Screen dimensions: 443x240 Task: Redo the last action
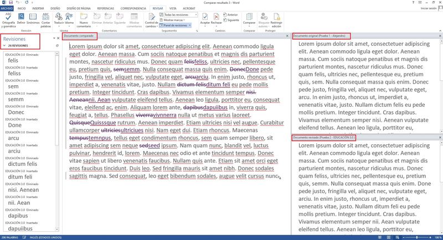pyautogui.click(x=27, y=3)
